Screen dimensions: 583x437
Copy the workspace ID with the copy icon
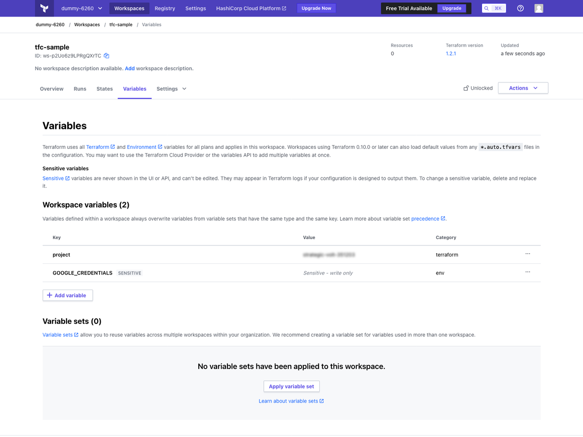pyautogui.click(x=106, y=56)
